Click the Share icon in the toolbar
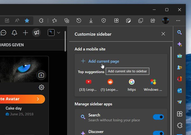 pos(153,21)
